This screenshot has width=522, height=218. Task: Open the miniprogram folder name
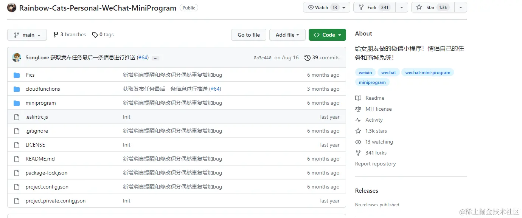pos(40,103)
